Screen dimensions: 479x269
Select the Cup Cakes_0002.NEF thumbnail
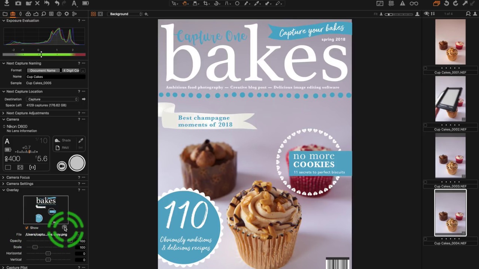pyautogui.click(x=451, y=99)
